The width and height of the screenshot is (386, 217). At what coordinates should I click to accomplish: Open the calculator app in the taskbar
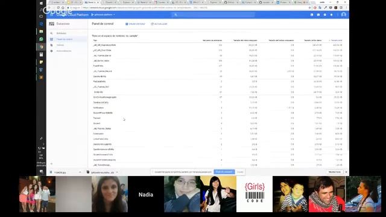point(41,54)
